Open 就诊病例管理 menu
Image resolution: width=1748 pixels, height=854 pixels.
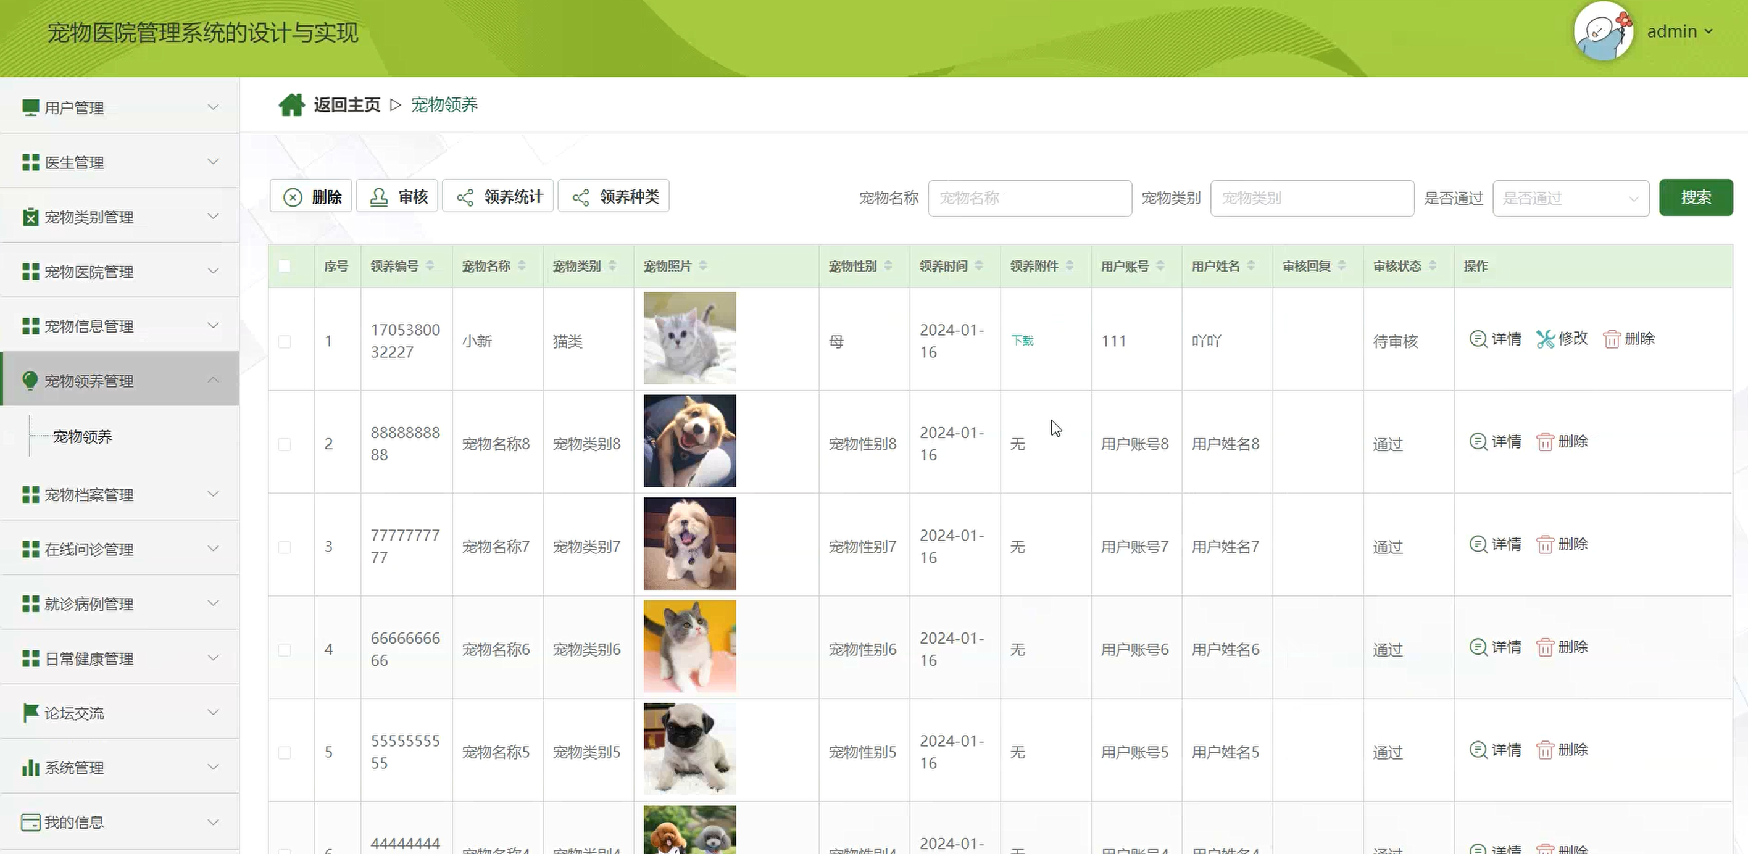click(x=119, y=603)
